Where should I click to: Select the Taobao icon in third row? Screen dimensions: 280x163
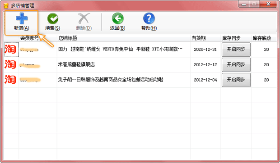coord(11,80)
